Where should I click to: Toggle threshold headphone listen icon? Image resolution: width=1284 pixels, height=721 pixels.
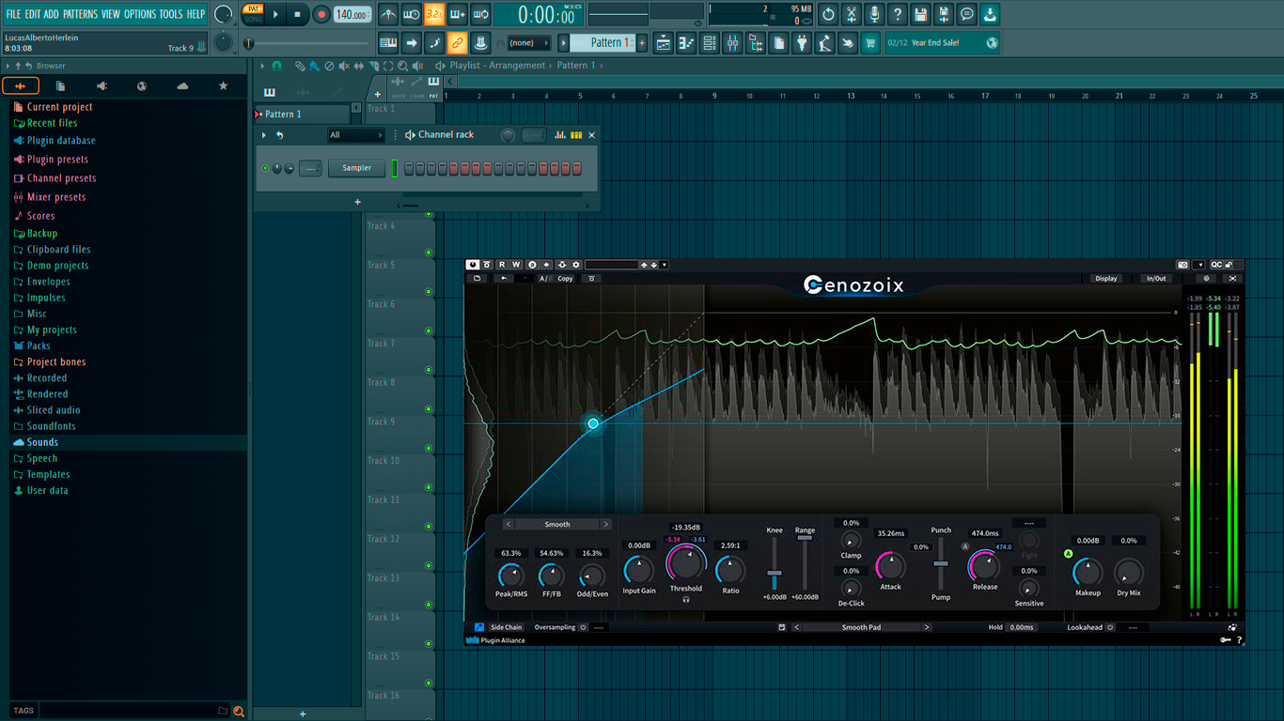[686, 599]
